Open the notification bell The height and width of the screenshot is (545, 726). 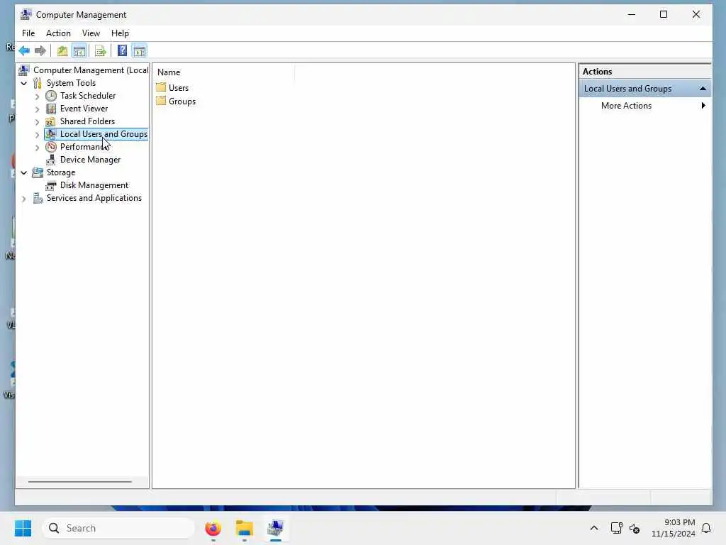click(707, 528)
